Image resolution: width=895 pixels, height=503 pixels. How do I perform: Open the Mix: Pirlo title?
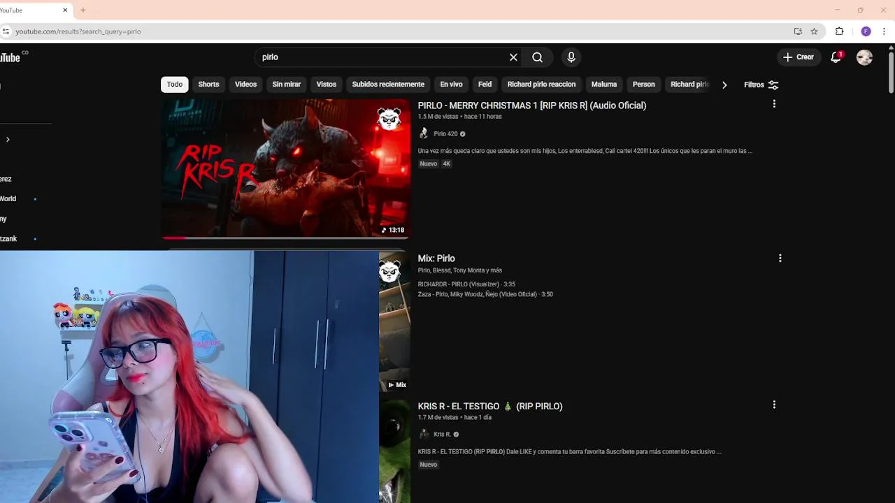click(x=436, y=258)
